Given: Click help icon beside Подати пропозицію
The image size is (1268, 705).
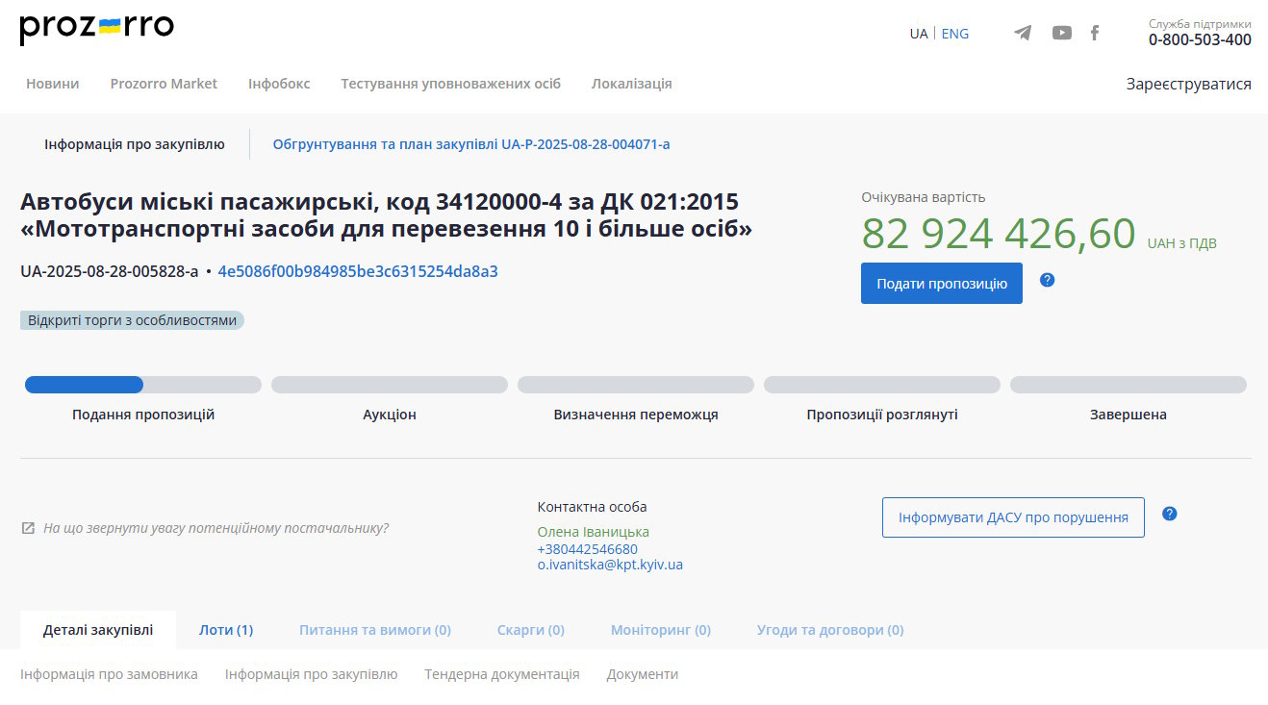Looking at the screenshot, I should point(1048,280).
